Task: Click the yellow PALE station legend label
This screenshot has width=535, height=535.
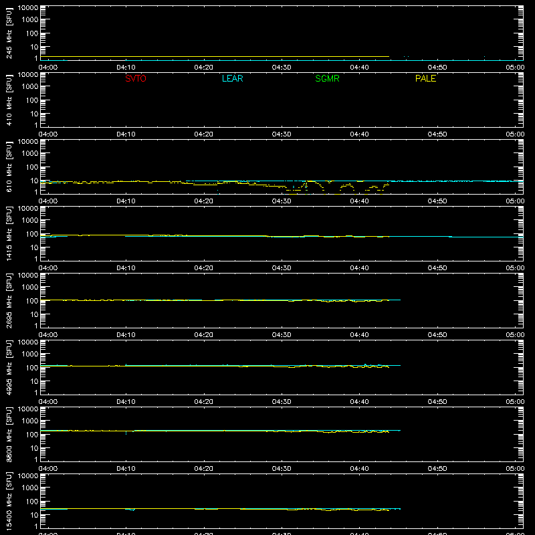Action: click(425, 78)
